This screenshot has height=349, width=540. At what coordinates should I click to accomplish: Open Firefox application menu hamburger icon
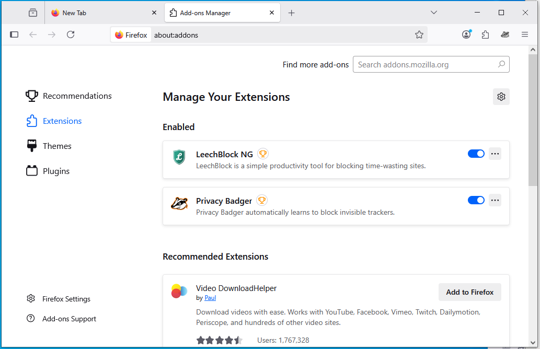(x=525, y=34)
